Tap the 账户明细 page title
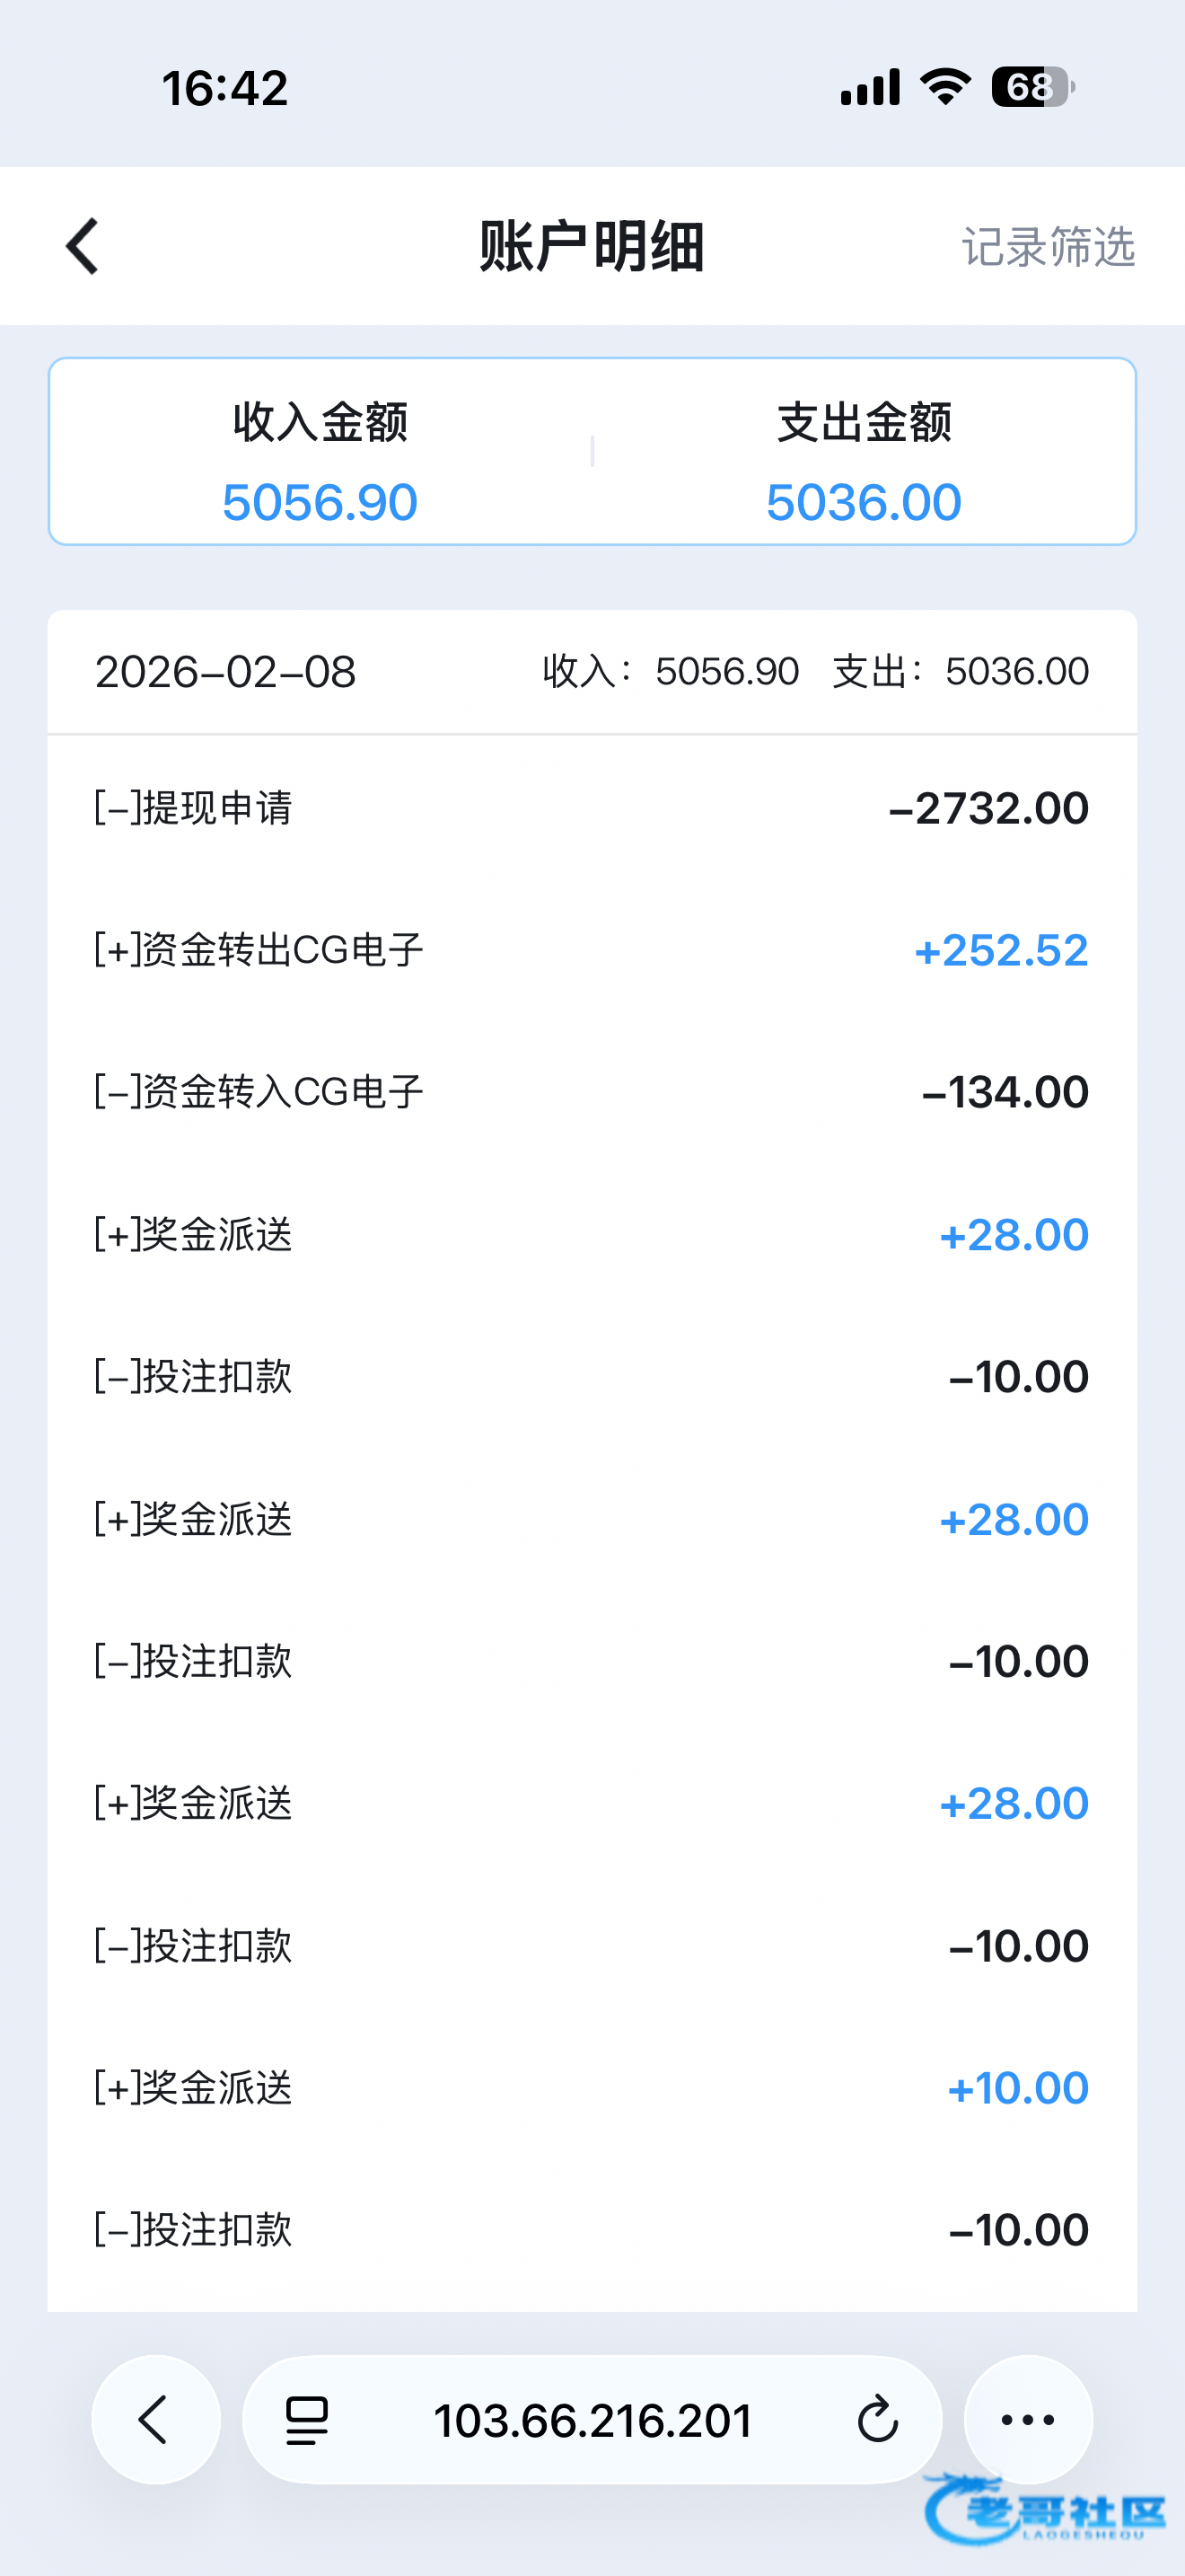 click(592, 246)
